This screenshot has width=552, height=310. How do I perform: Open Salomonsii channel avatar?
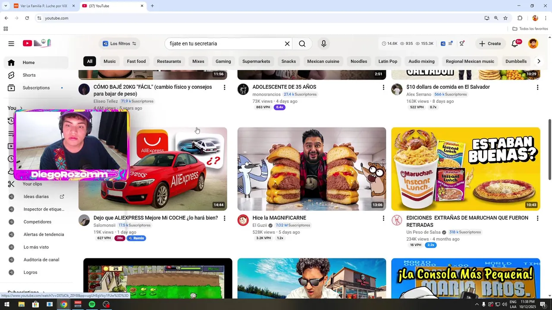84,220
